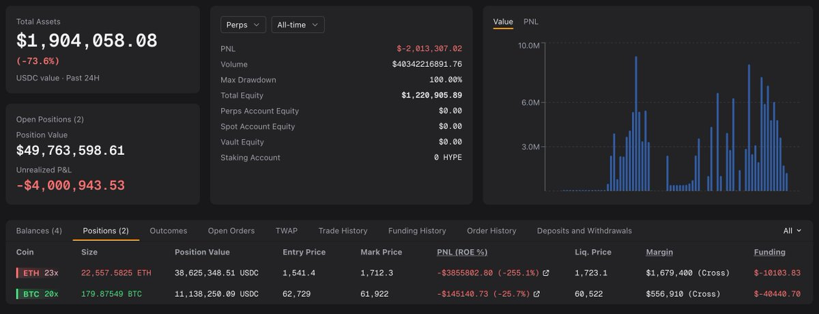
Task: Select the BTC 20x position coin
Action: click(x=40, y=294)
